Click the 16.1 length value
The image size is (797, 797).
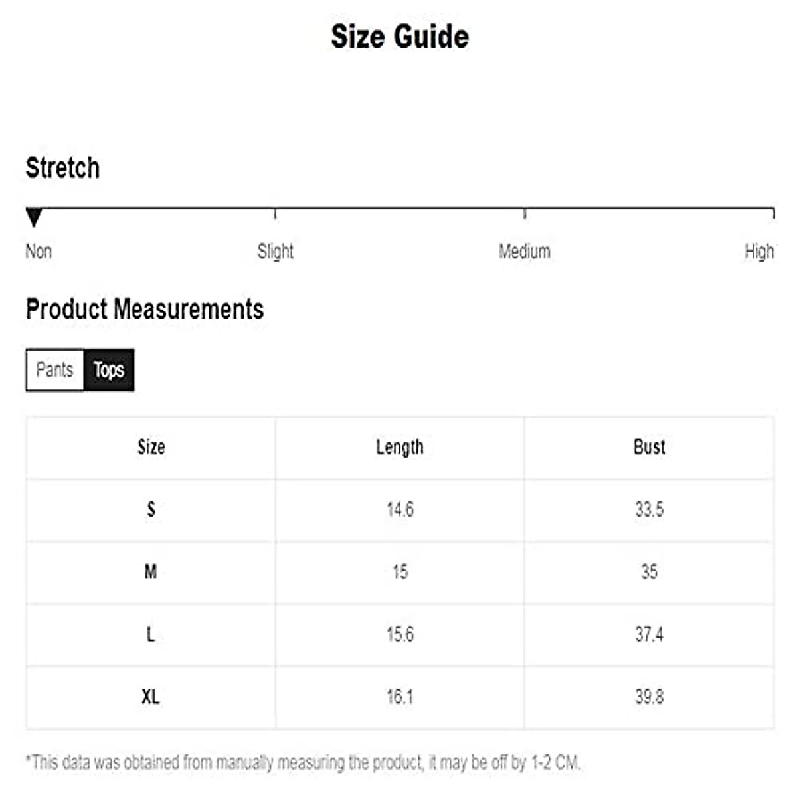[400, 697]
